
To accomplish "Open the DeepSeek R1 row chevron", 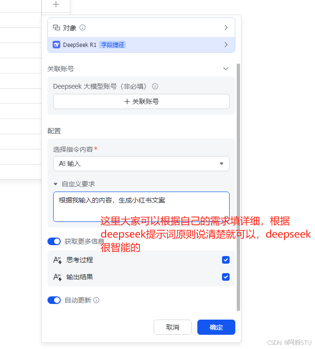I will click(226, 45).
